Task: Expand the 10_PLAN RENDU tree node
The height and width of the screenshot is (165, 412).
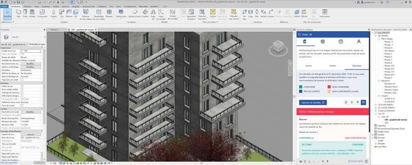Action: coord(376,105)
